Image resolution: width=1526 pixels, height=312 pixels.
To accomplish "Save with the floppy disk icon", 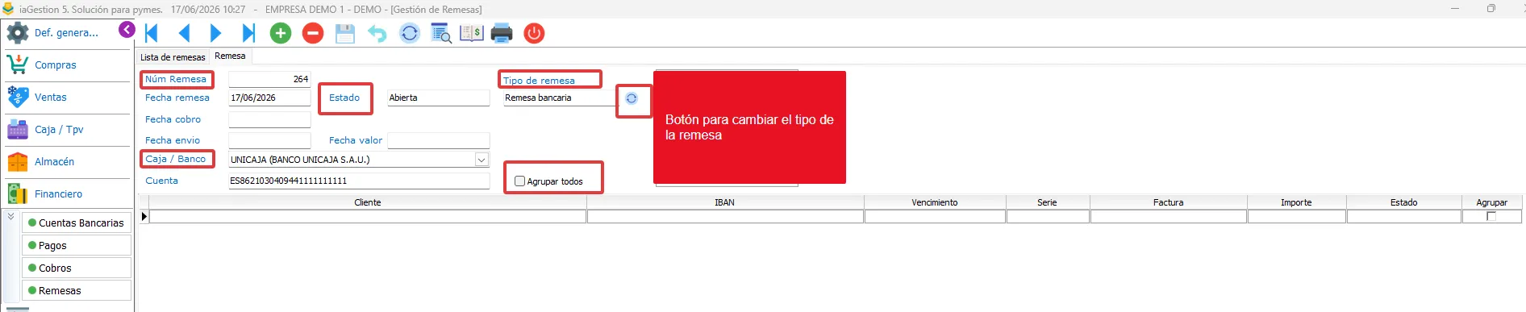I will (x=345, y=33).
